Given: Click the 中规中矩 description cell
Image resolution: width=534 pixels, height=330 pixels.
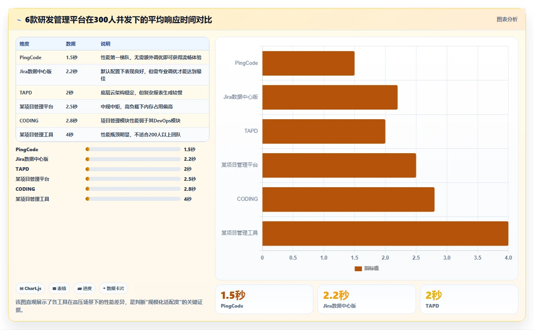Looking at the screenshot, I should click(137, 107).
